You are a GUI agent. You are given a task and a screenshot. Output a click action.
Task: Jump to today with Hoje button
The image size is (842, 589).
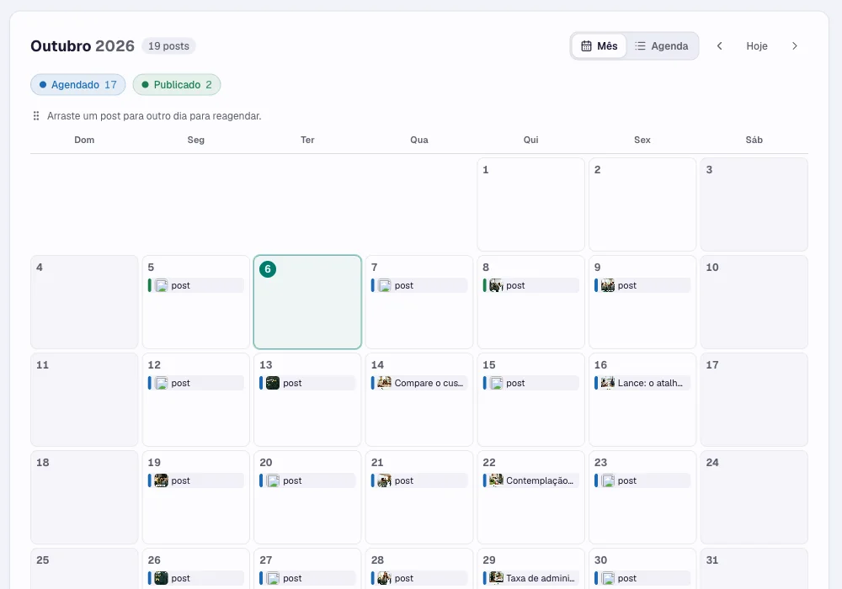[x=757, y=46]
